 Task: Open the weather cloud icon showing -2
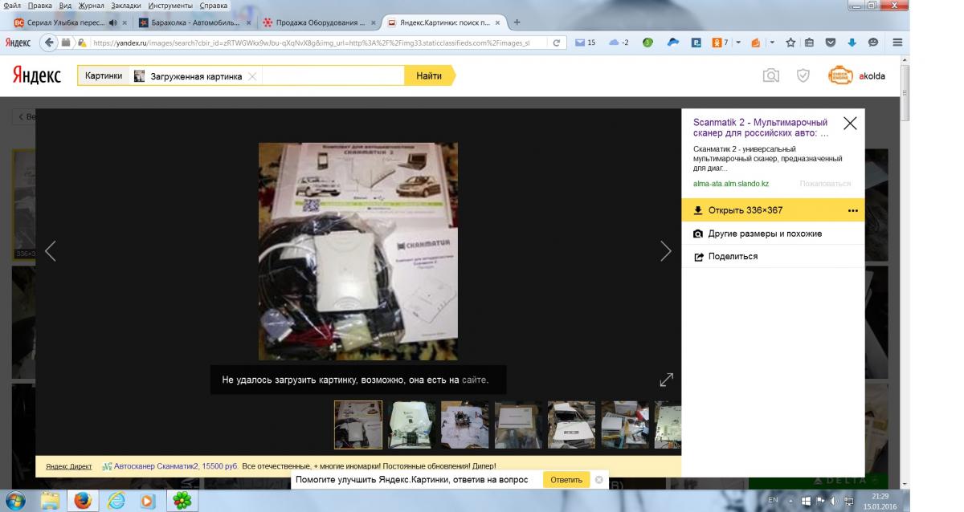point(619,43)
